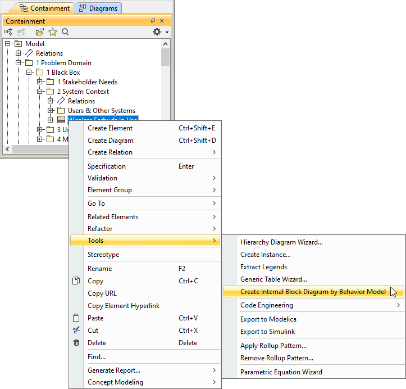
Task: Select Create Internal Block Diagram by Behavior Model
Action: tap(313, 292)
